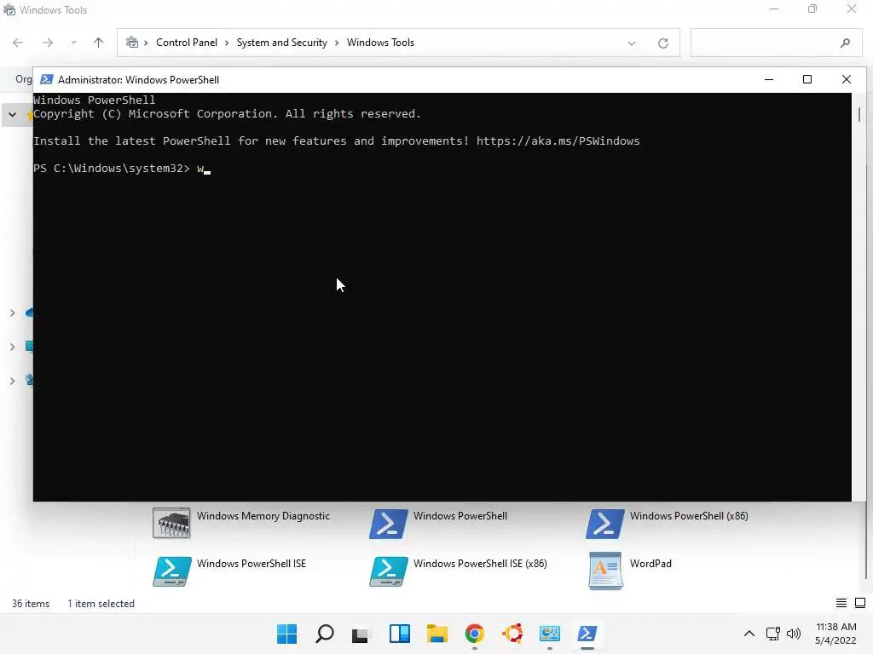Select the Windows PowerShell ISE icon

click(172, 571)
